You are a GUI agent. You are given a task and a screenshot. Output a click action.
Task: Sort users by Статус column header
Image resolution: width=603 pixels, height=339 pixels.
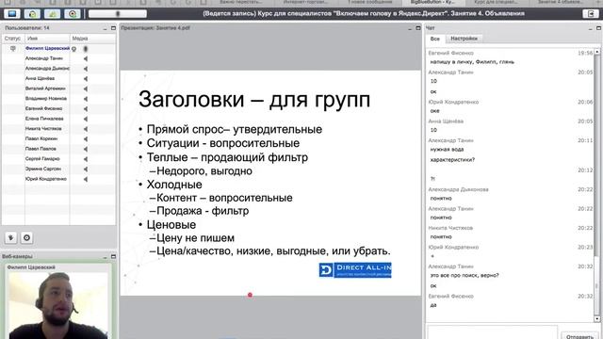13,39
